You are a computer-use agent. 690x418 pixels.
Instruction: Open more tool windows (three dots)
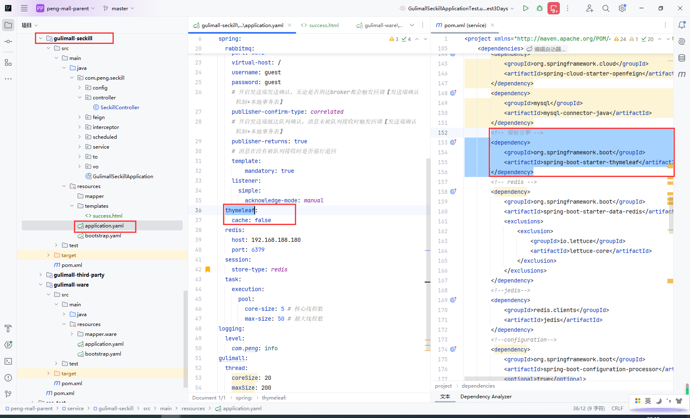coord(8,78)
